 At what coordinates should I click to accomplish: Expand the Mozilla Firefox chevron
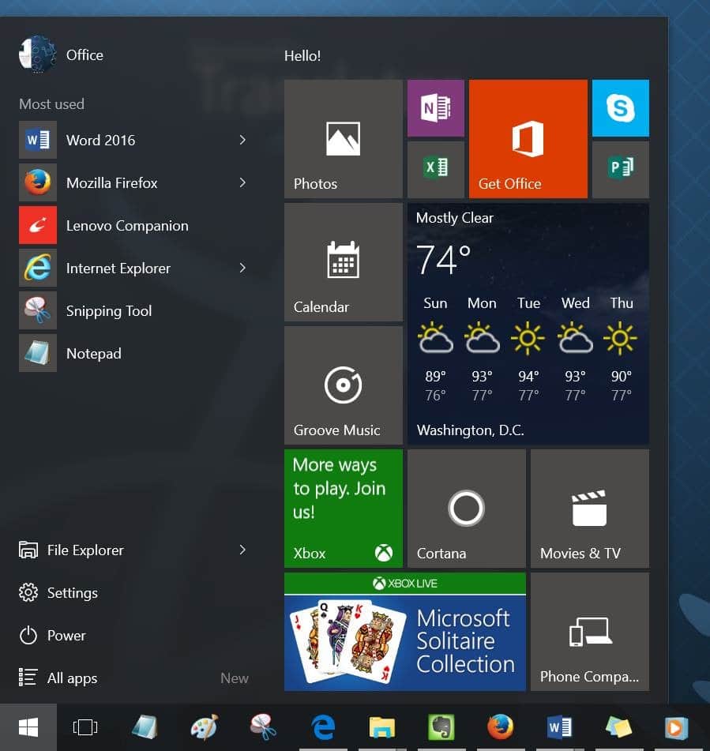pos(242,182)
